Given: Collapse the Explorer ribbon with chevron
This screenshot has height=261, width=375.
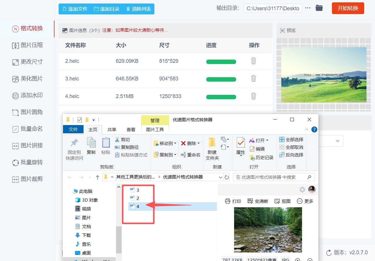Looking at the screenshot, I should pos(307,129).
